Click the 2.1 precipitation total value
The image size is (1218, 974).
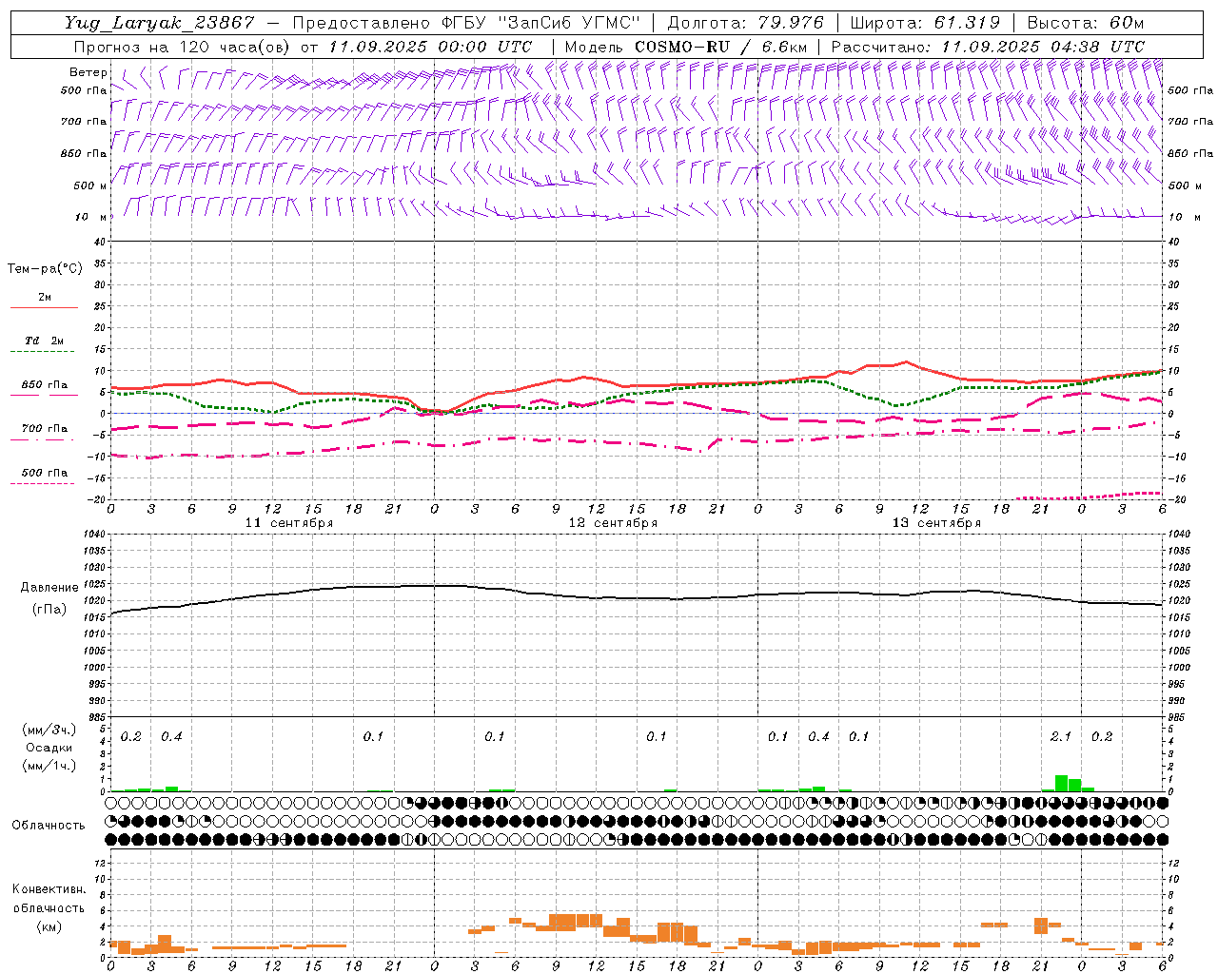pos(1061,737)
